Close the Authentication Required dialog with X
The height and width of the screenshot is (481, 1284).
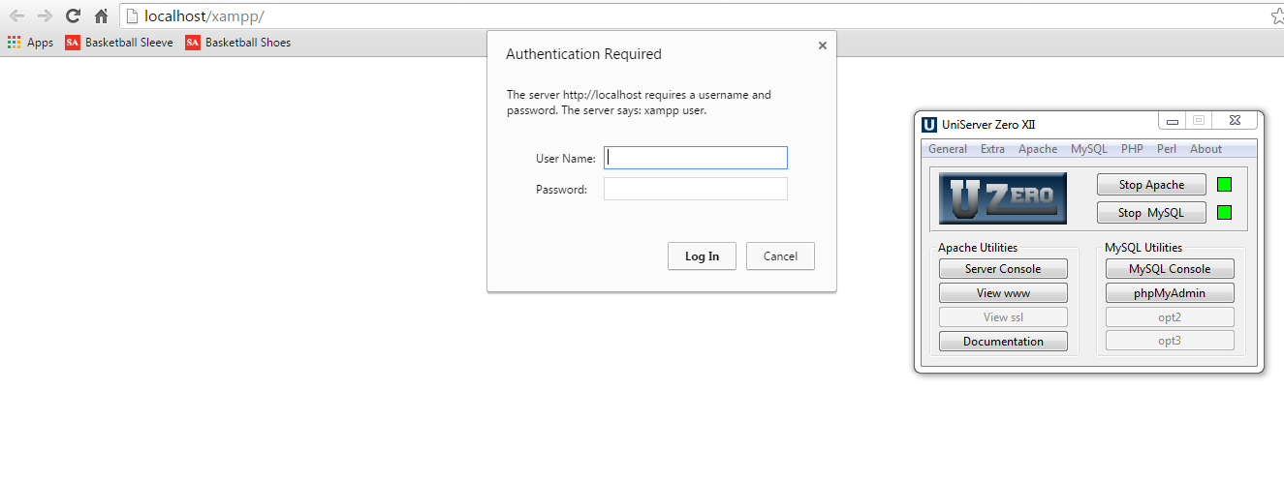coord(823,45)
